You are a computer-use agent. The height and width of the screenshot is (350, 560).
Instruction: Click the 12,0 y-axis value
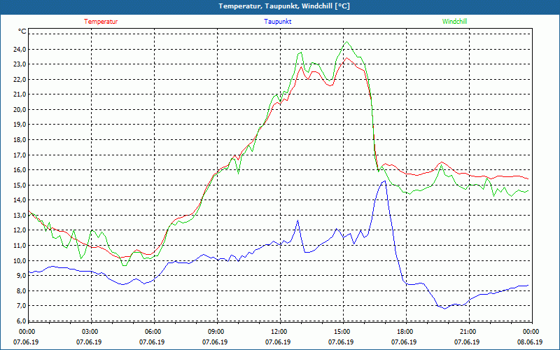(20, 230)
